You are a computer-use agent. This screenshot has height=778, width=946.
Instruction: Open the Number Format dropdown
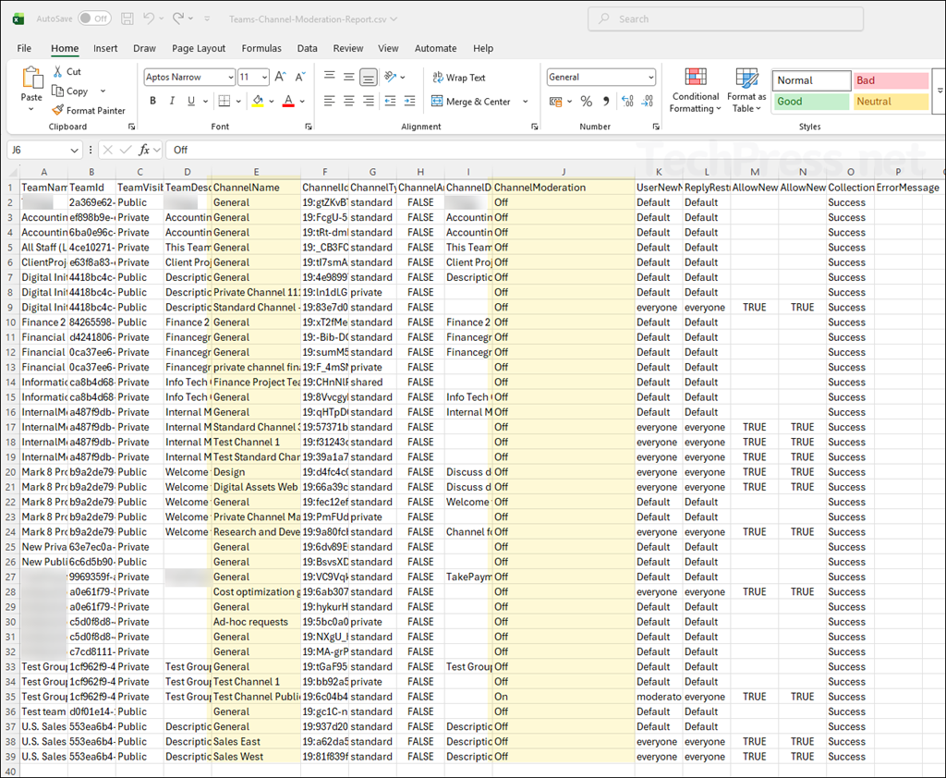650,78
